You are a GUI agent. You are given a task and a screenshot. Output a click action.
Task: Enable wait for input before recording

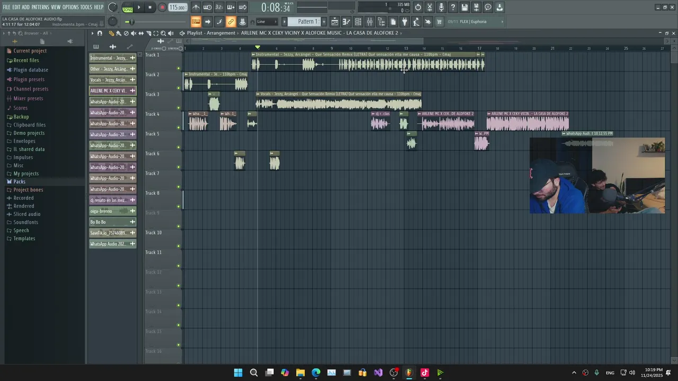tap(208, 7)
